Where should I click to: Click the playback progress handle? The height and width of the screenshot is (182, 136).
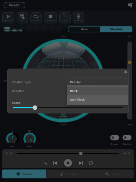pos(81,154)
